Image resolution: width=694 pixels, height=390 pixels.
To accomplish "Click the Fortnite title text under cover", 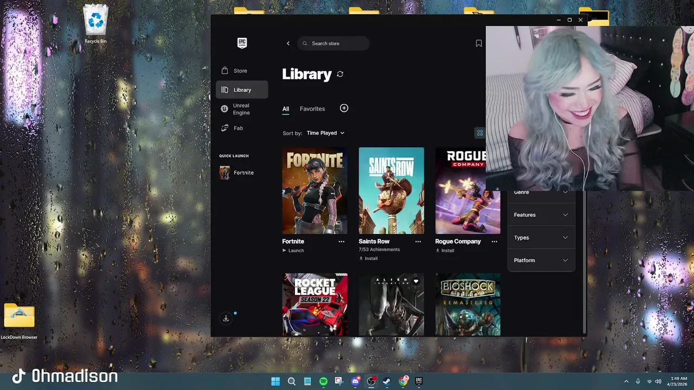I will (x=293, y=242).
